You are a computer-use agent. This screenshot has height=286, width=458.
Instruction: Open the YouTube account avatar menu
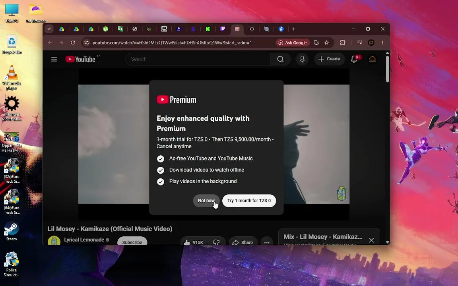point(373,59)
